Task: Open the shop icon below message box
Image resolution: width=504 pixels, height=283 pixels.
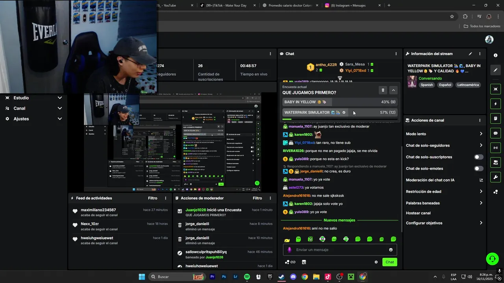Action: pyautogui.click(x=304, y=262)
